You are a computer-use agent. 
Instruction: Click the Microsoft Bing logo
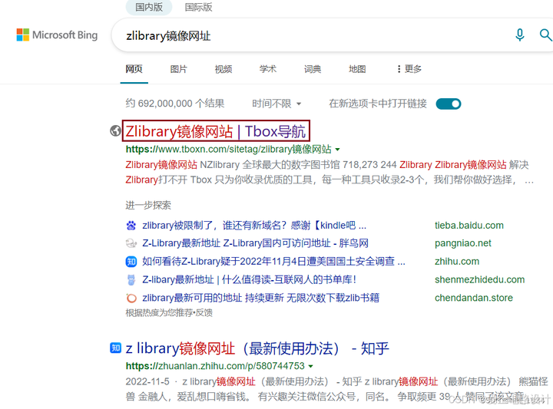(x=57, y=35)
